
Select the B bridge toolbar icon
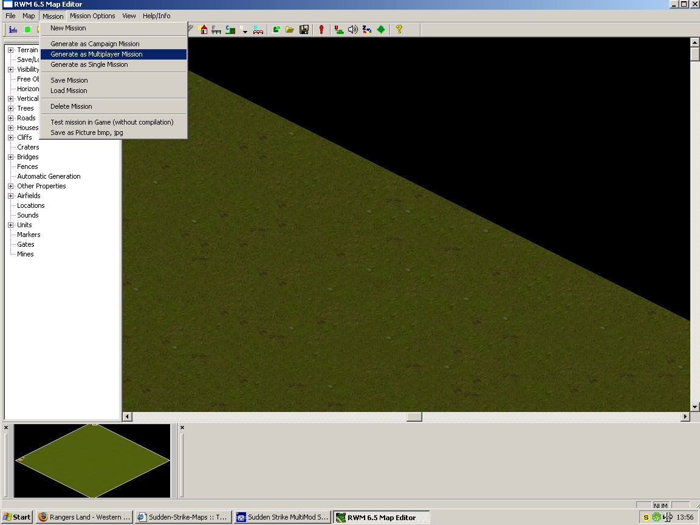pos(258,29)
